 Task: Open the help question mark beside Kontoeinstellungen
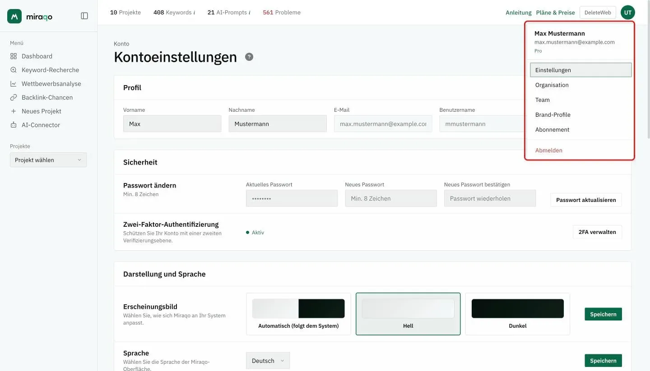[249, 57]
